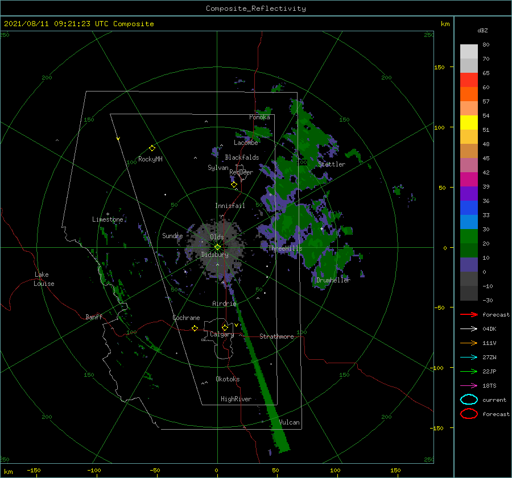Select the green 30 dBZ color swatch
Screen dimensions: 512x478
[469, 236]
